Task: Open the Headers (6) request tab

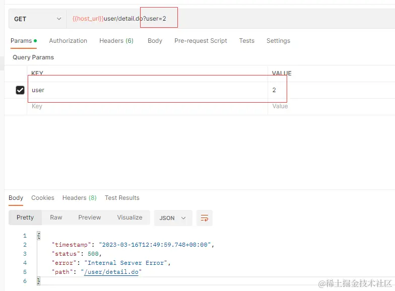Action: (x=116, y=41)
